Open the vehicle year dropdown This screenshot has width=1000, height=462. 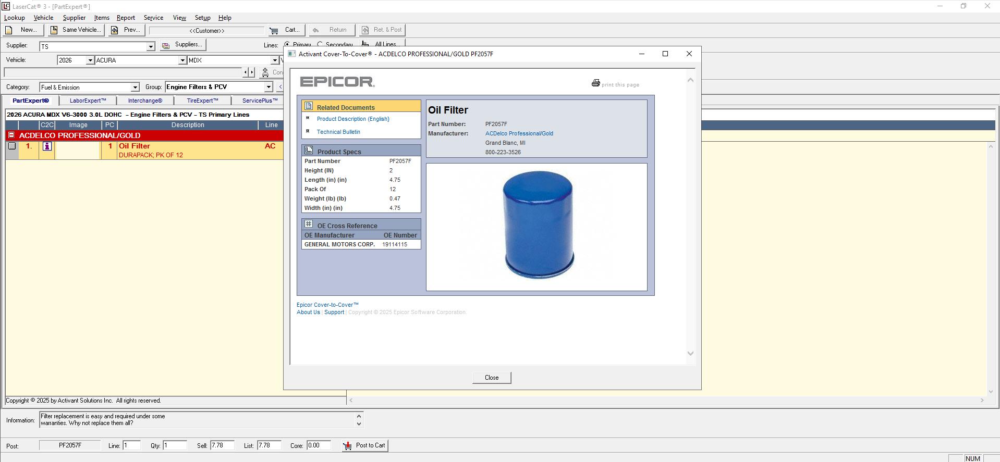[90, 60]
